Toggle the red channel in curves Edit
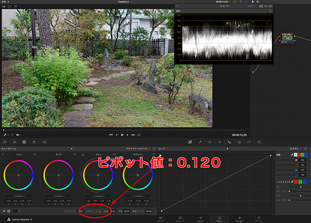This screenshot has height=223, width=311. click(298, 155)
